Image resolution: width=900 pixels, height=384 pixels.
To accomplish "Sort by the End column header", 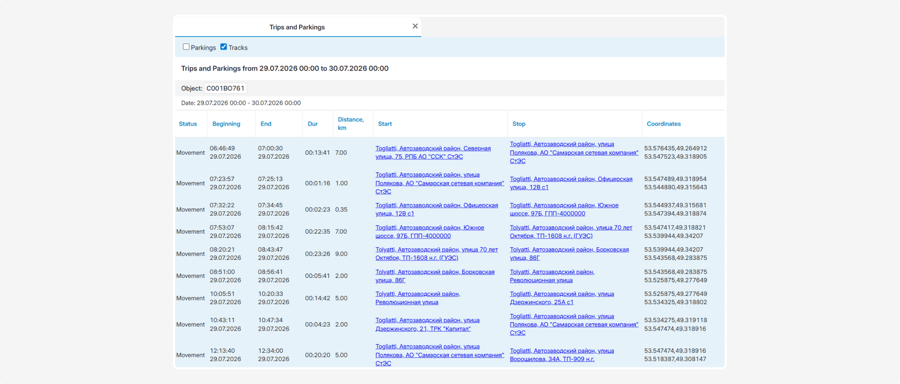I will click(x=266, y=124).
